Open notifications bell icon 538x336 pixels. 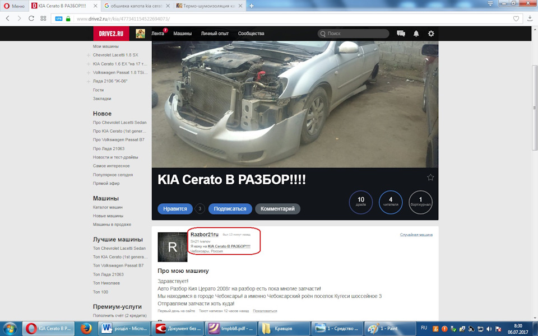[416, 34]
